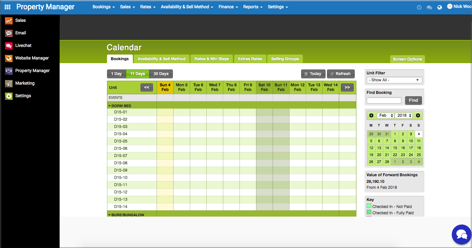Image resolution: width=472 pixels, height=248 pixels.
Task: Switch to 30 Days view
Action: [161, 74]
